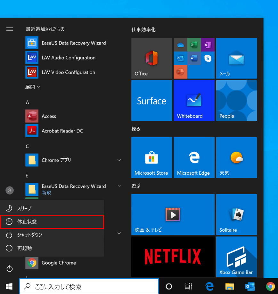Launch the Solitaire tile

coord(236,214)
